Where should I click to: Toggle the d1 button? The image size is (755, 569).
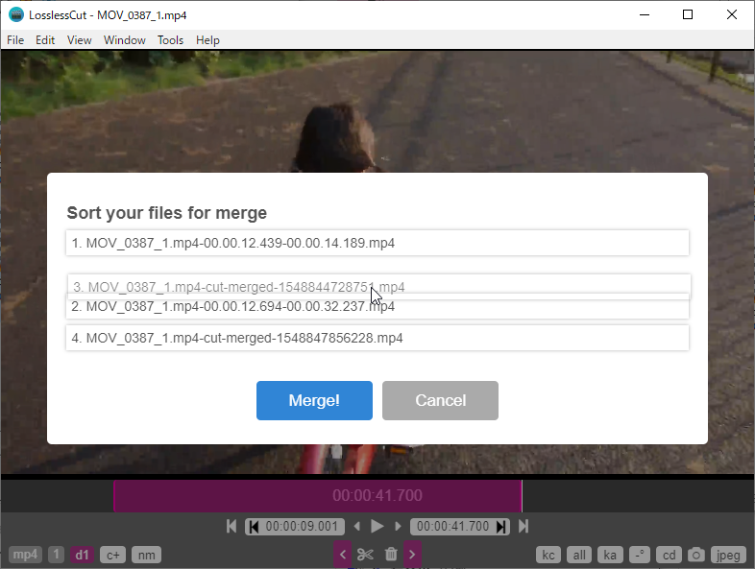tap(82, 555)
